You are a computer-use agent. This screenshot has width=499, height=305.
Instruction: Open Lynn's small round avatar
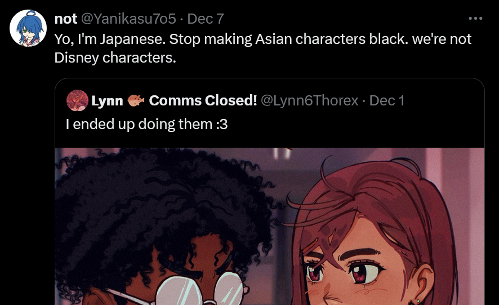77,100
